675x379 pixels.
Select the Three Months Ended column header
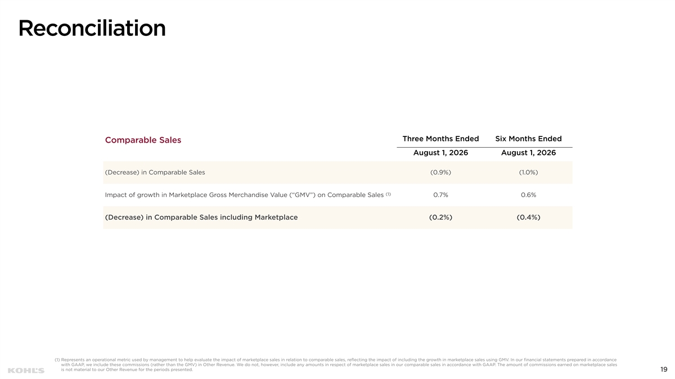click(440, 139)
